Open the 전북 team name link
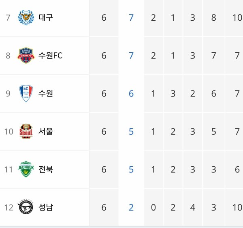 (45, 169)
